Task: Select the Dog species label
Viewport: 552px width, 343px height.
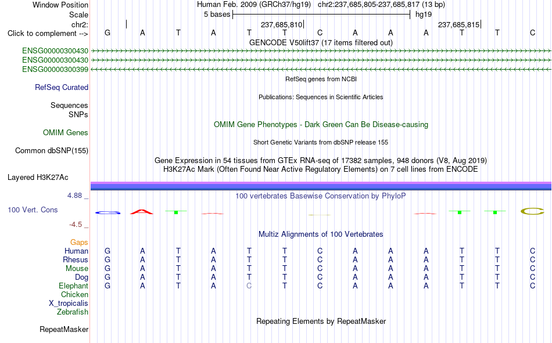Action: pyautogui.click(x=81, y=277)
